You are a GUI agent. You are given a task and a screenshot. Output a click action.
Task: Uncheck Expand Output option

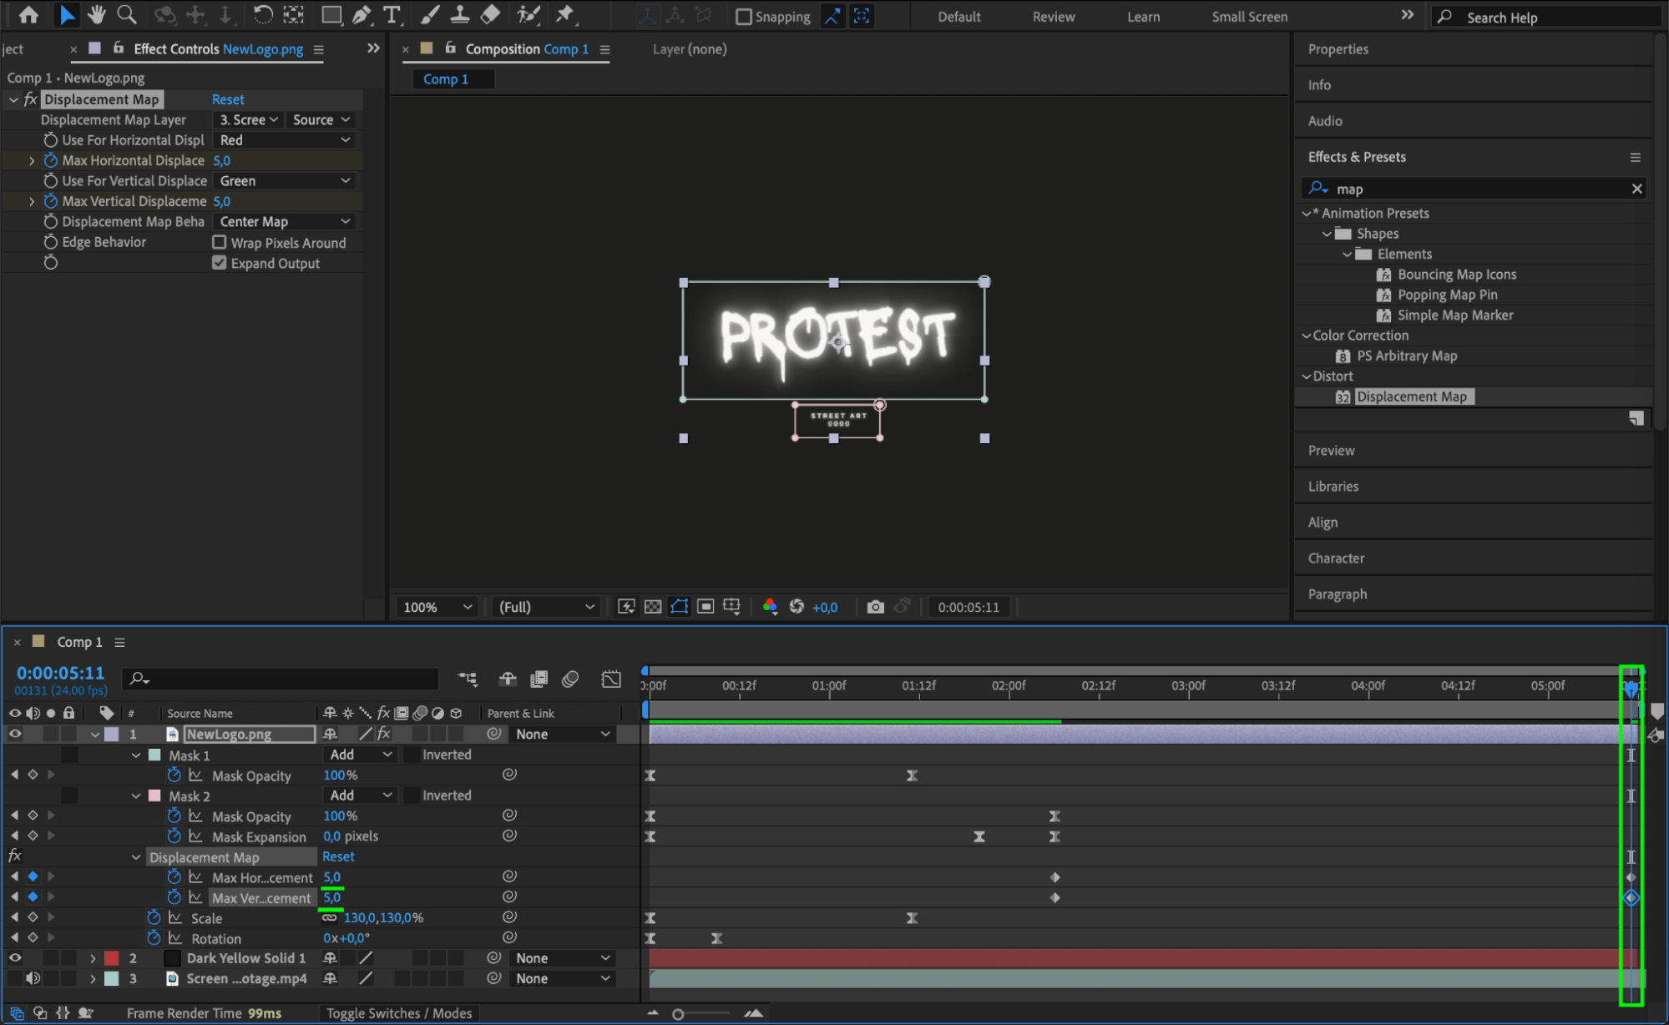pyautogui.click(x=220, y=263)
